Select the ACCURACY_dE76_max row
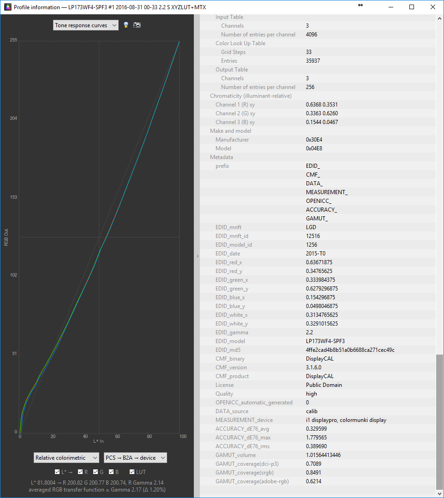Screen dimensions: 444x498 pos(318,438)
